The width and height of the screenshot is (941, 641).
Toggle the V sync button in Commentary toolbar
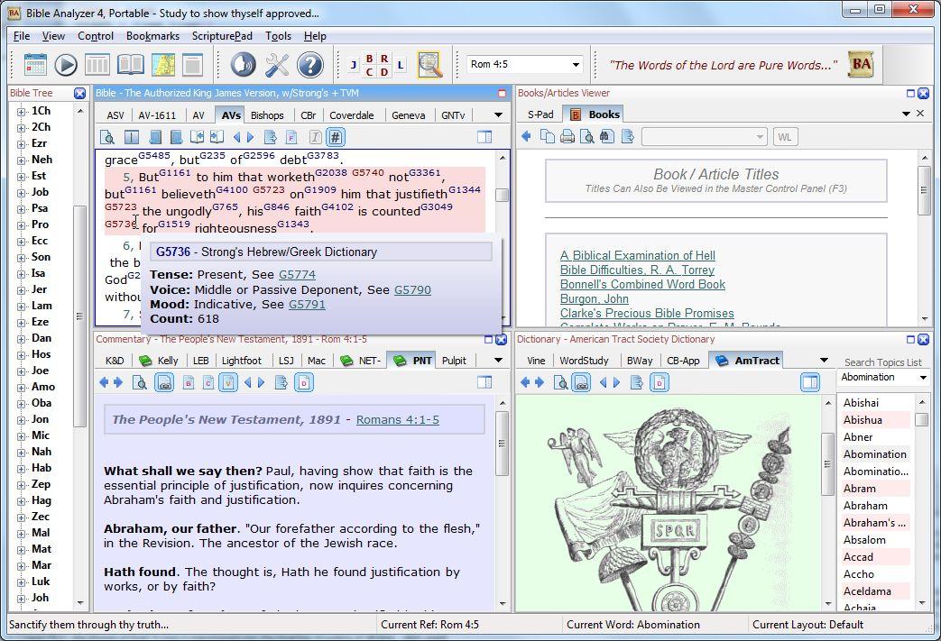(x=228, y=382)
